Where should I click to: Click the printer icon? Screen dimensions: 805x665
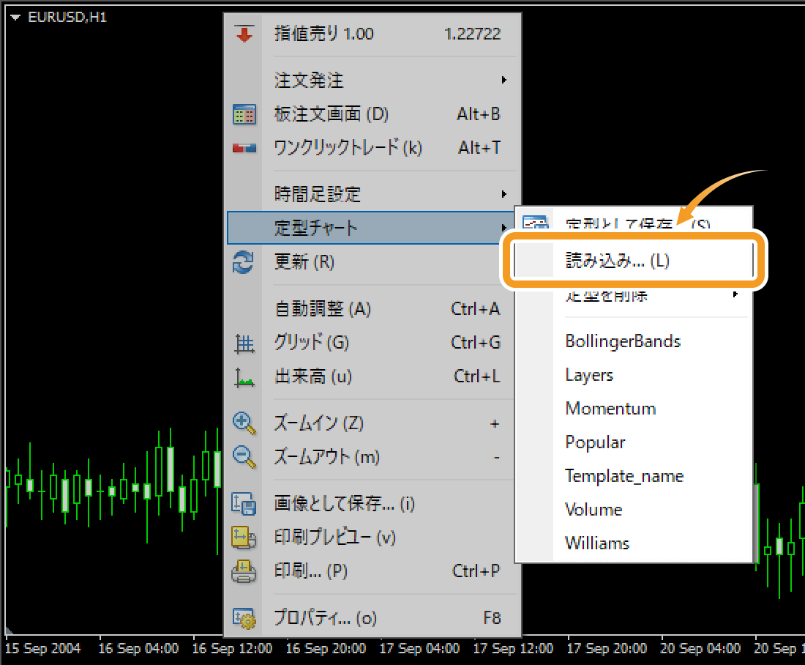pos(244,571)
